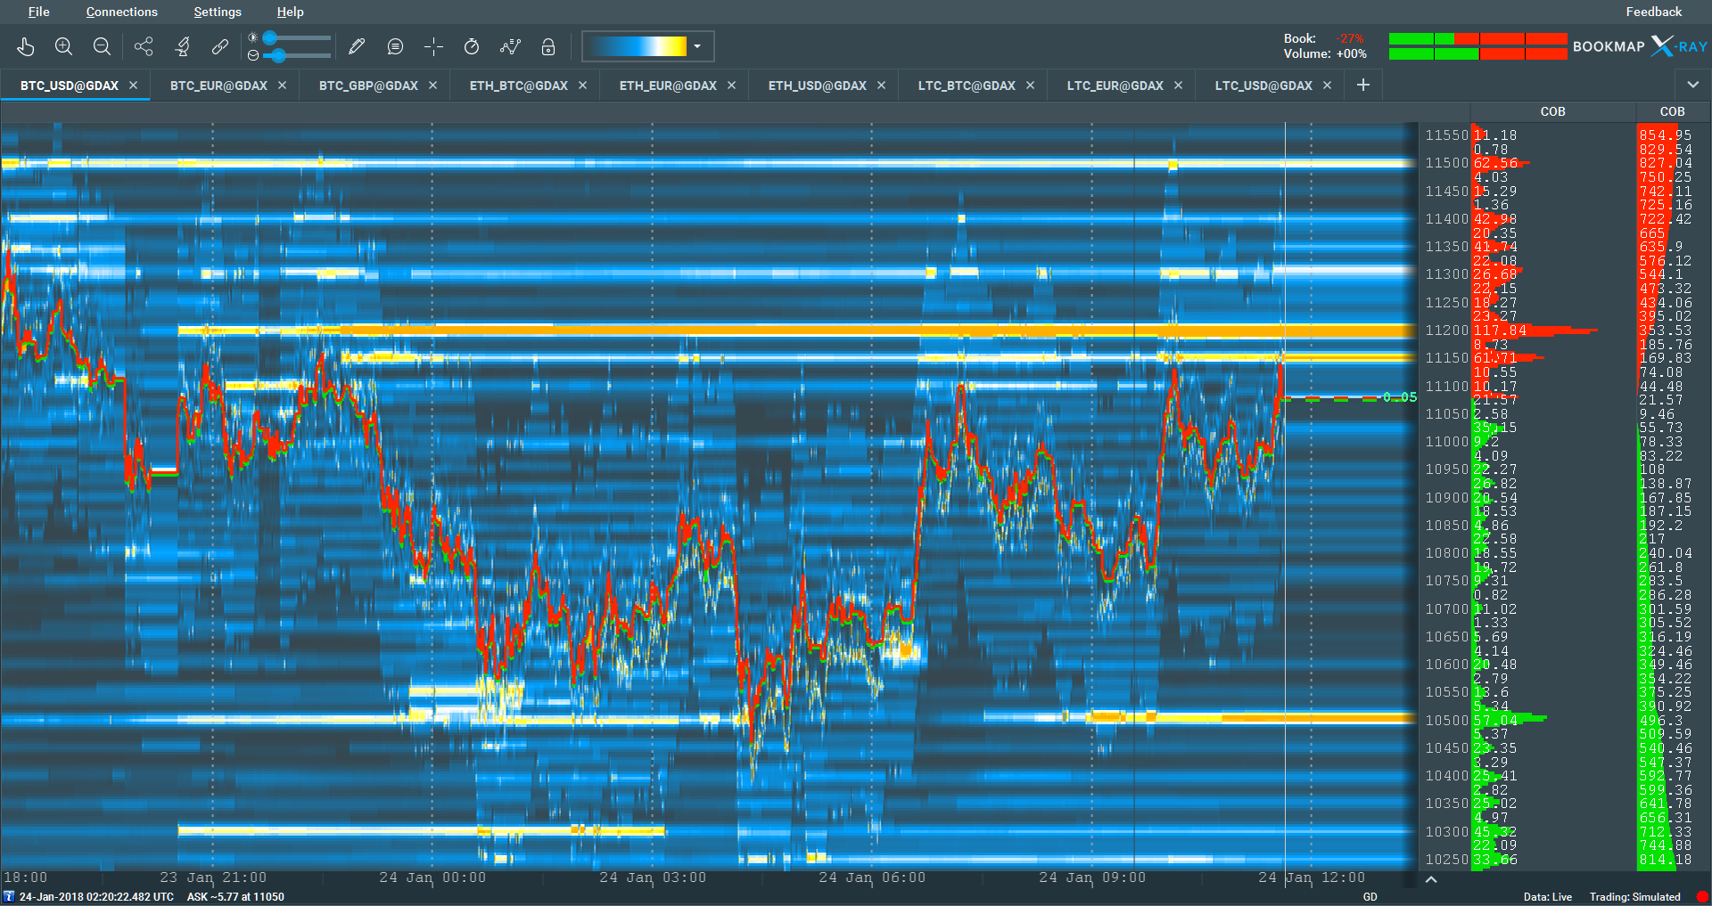Image resolution: width=1712 pixels, height=906 pixels.
Task: Open the Connections menu
Action: [121, 12]
